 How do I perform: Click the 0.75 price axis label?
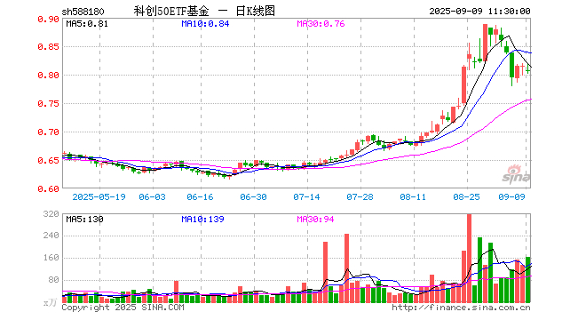point(48,104)
